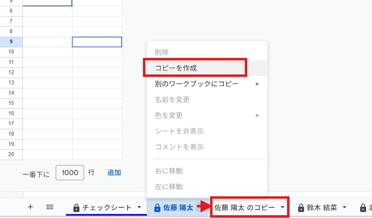Open 佐藤 陽太 のコピー tab dropdown arrow
Image resolution: width=372 pixels, height=218 pixels.
point(282,207)
